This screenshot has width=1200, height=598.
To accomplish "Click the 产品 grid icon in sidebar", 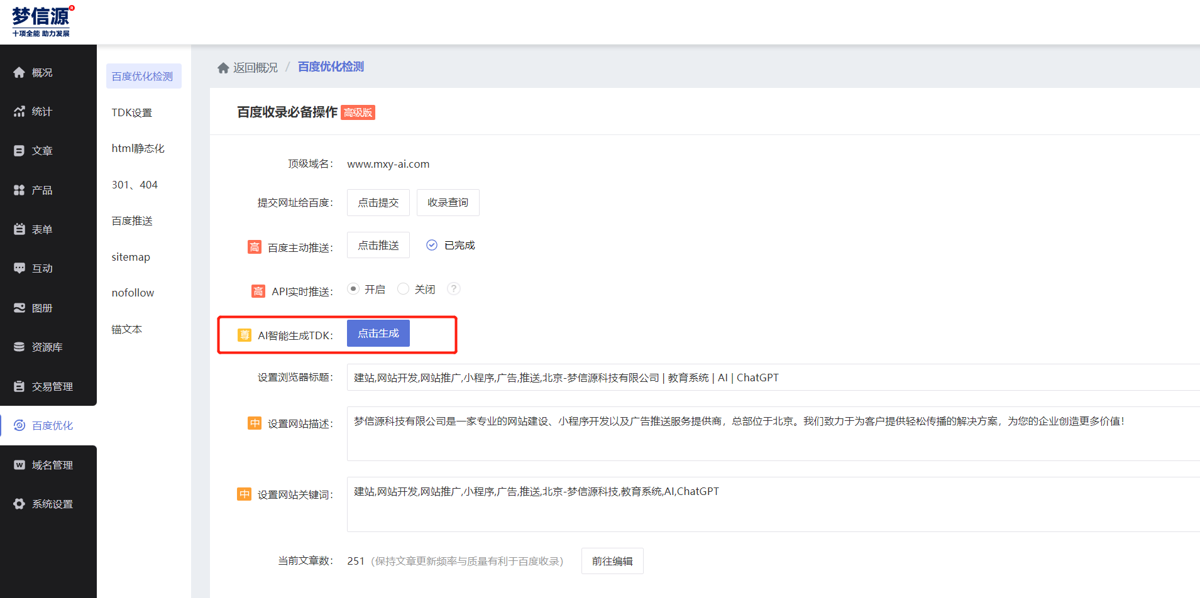I will tap(19, 190).
